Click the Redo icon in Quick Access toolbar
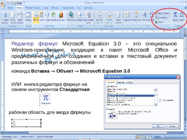 [13, 3]
